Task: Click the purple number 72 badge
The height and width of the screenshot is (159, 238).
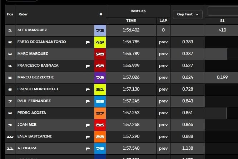Action: [100, 78]
